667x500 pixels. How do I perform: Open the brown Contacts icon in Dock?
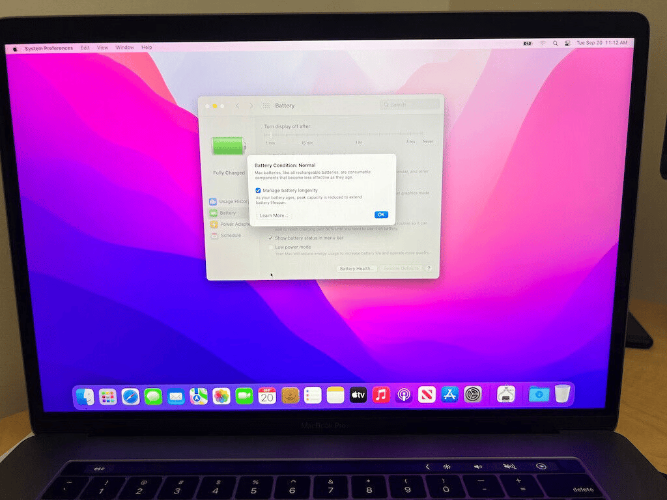pos(290,396)
